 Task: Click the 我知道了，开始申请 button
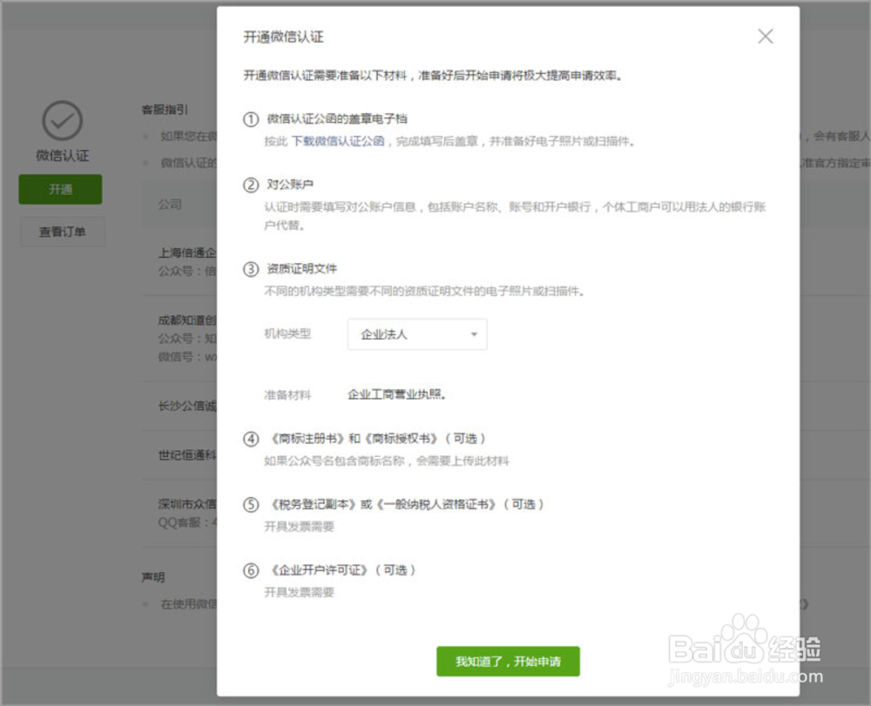click(508, 662)
